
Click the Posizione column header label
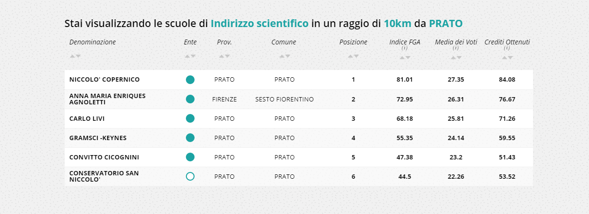[x=353, y=42]
